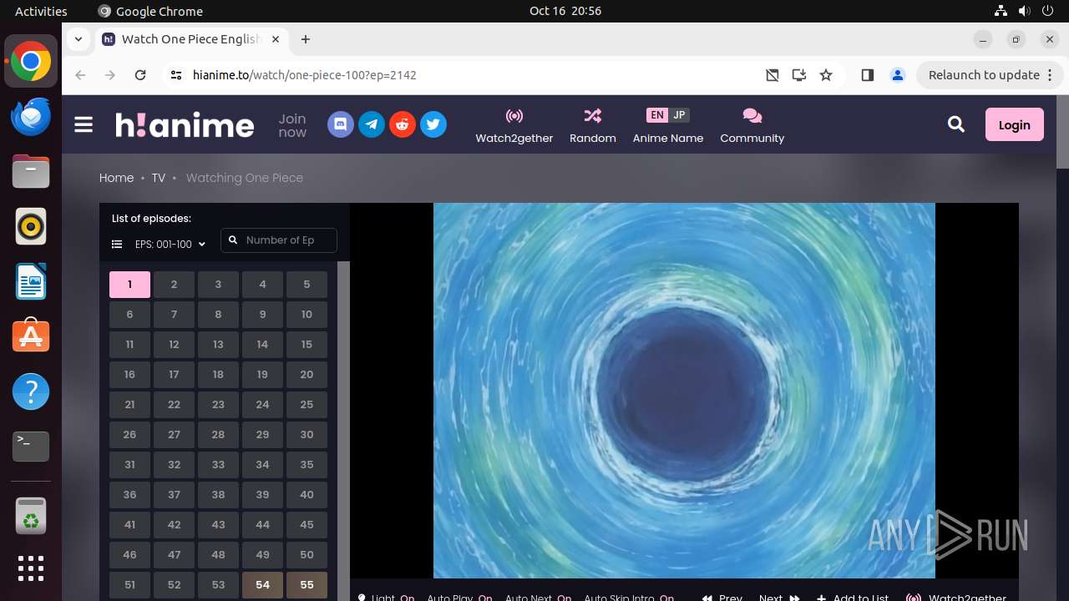Bookmark this page with the star icon
Screen dimensions: 1069x601
(826, 75)
